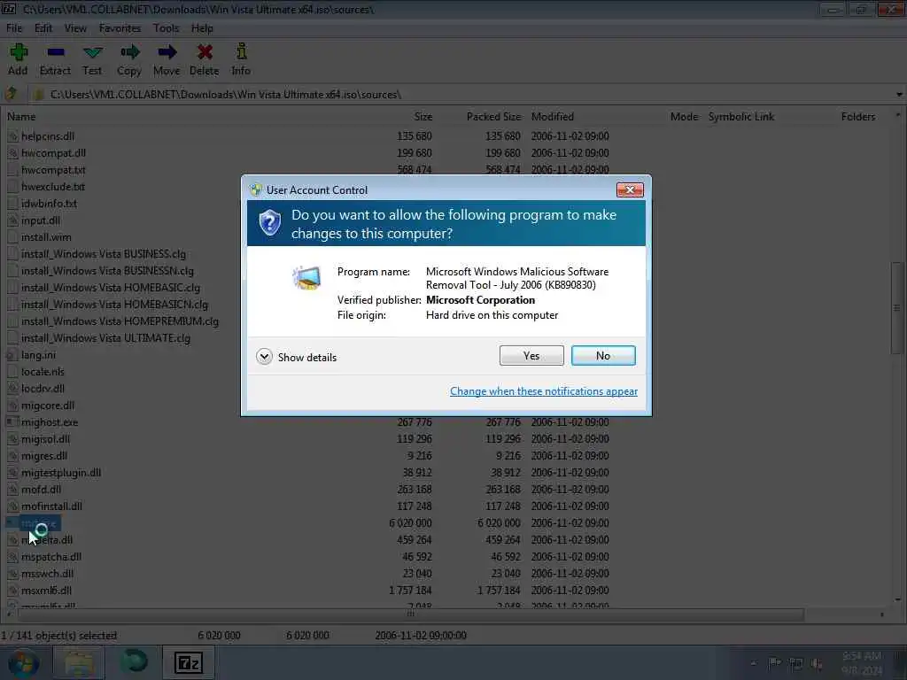Click the Move toolbar icon
Viewport: 907px width, 680px height.
coord(167,59)
